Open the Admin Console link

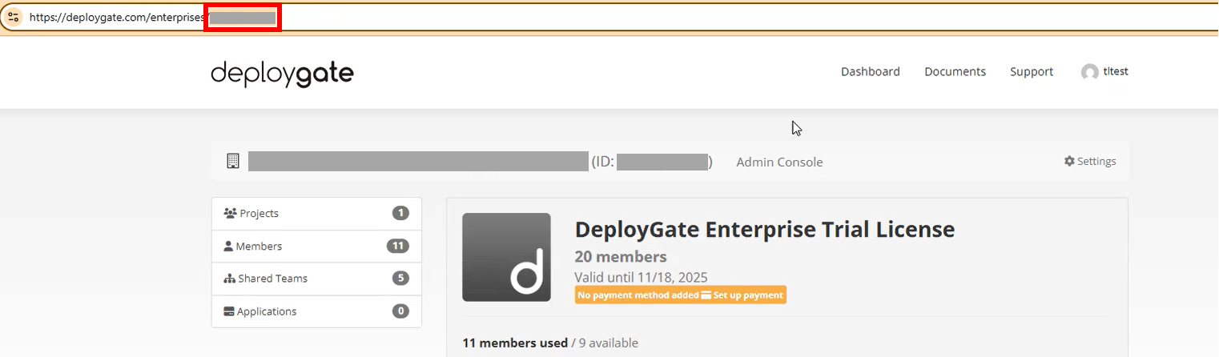click(779, 162)
